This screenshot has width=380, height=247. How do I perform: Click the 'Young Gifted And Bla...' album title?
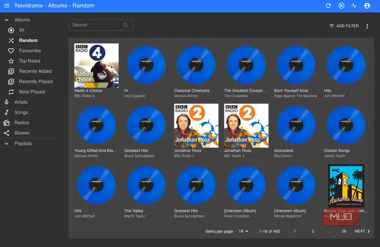pyautogui.click(x=96, y=151)
